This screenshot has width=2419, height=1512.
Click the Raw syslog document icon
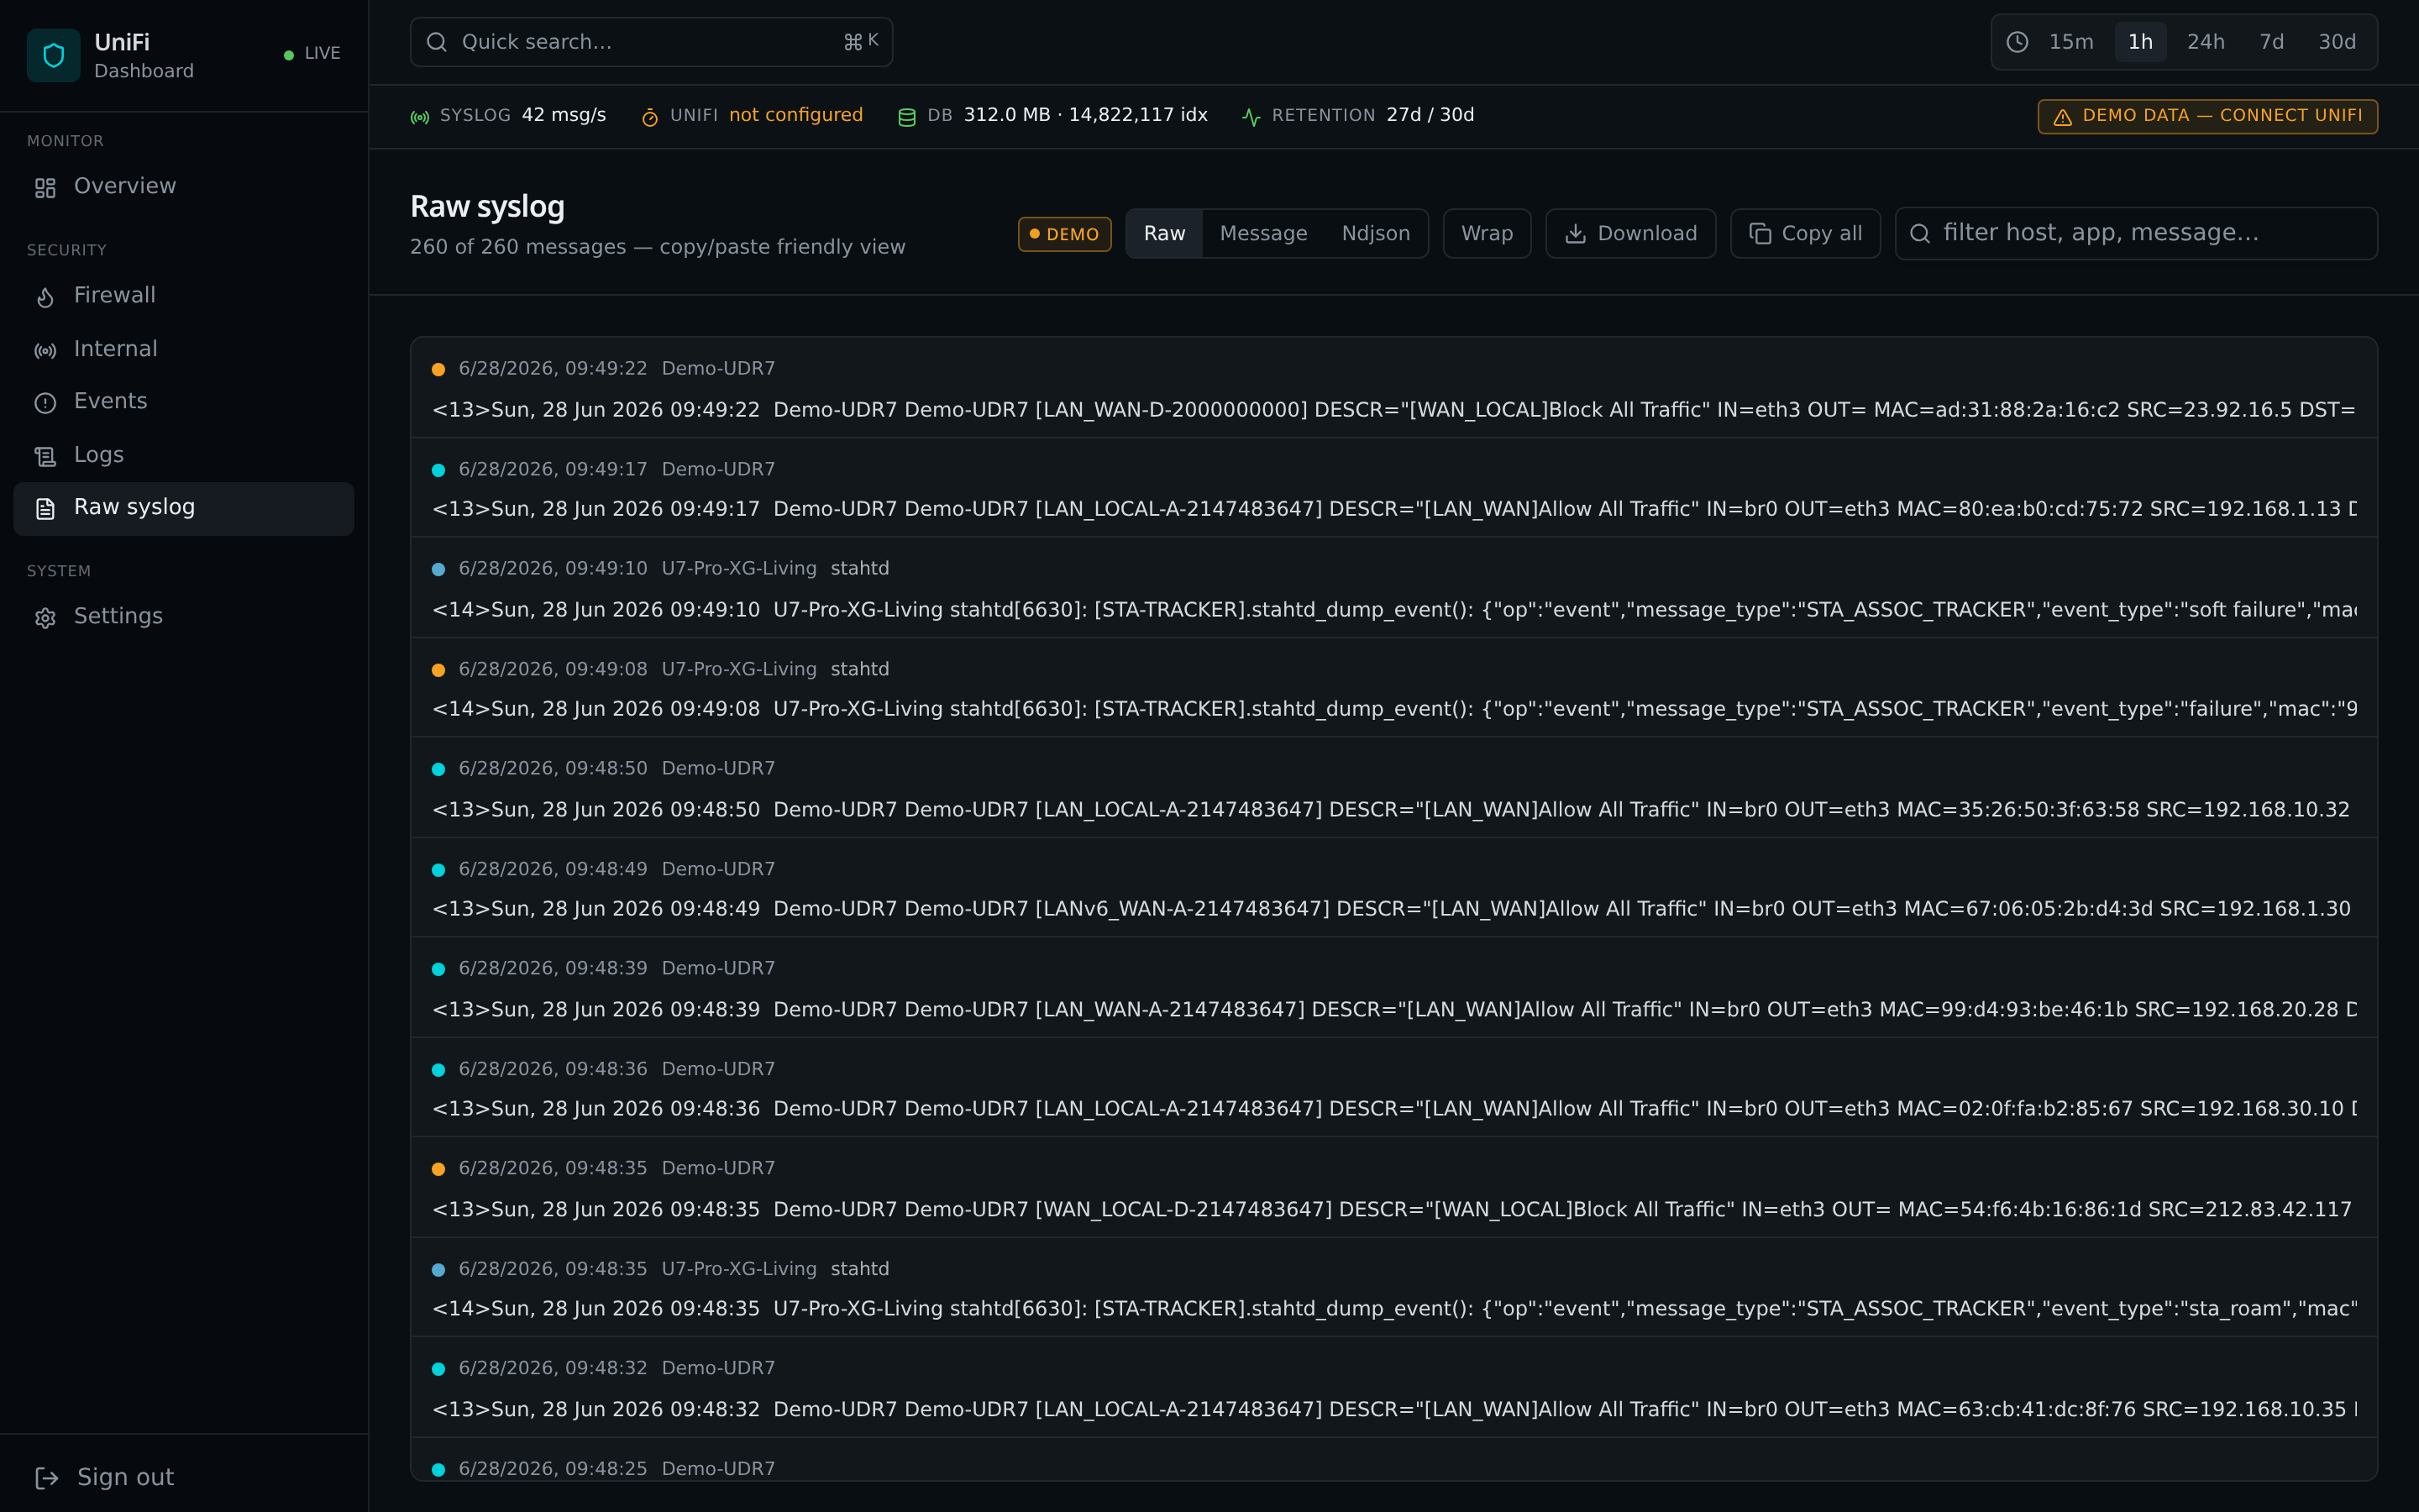[x=45, y=509]
